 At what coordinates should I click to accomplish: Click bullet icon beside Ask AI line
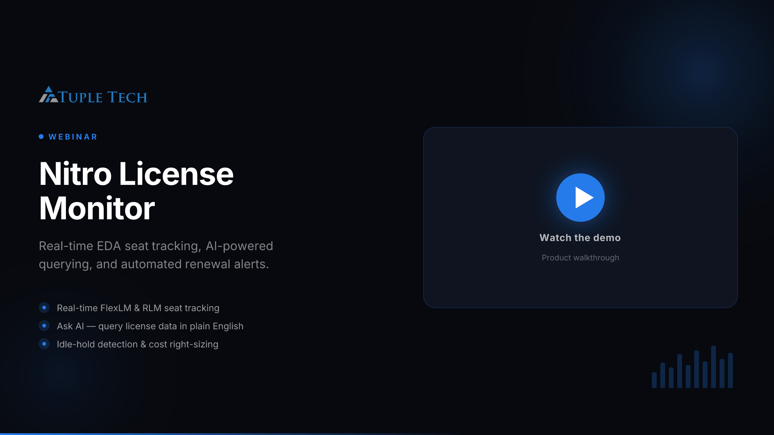click(x=44, y=326)
